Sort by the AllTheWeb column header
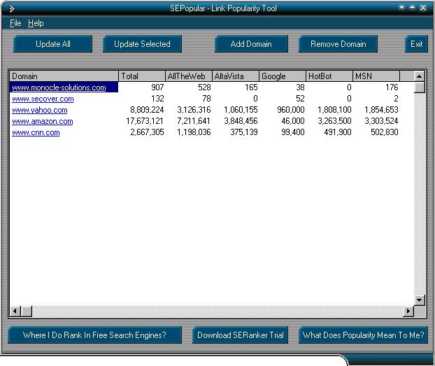The image size is (435, 366). (189, 76)
